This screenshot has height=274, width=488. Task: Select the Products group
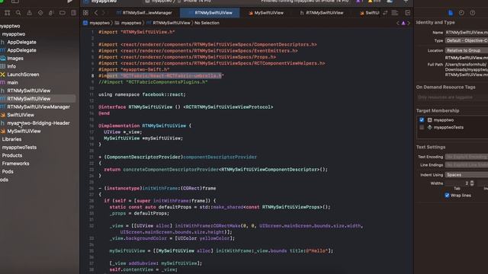click(12, 155)
